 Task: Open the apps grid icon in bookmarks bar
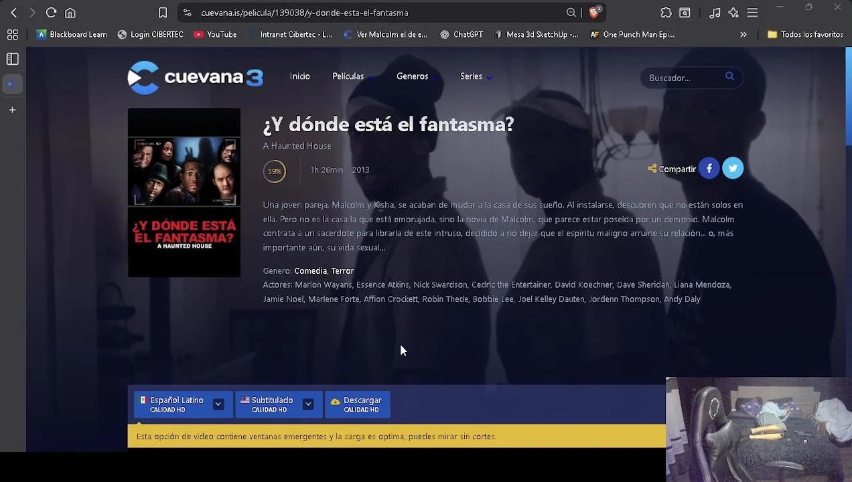coord(12,35)
